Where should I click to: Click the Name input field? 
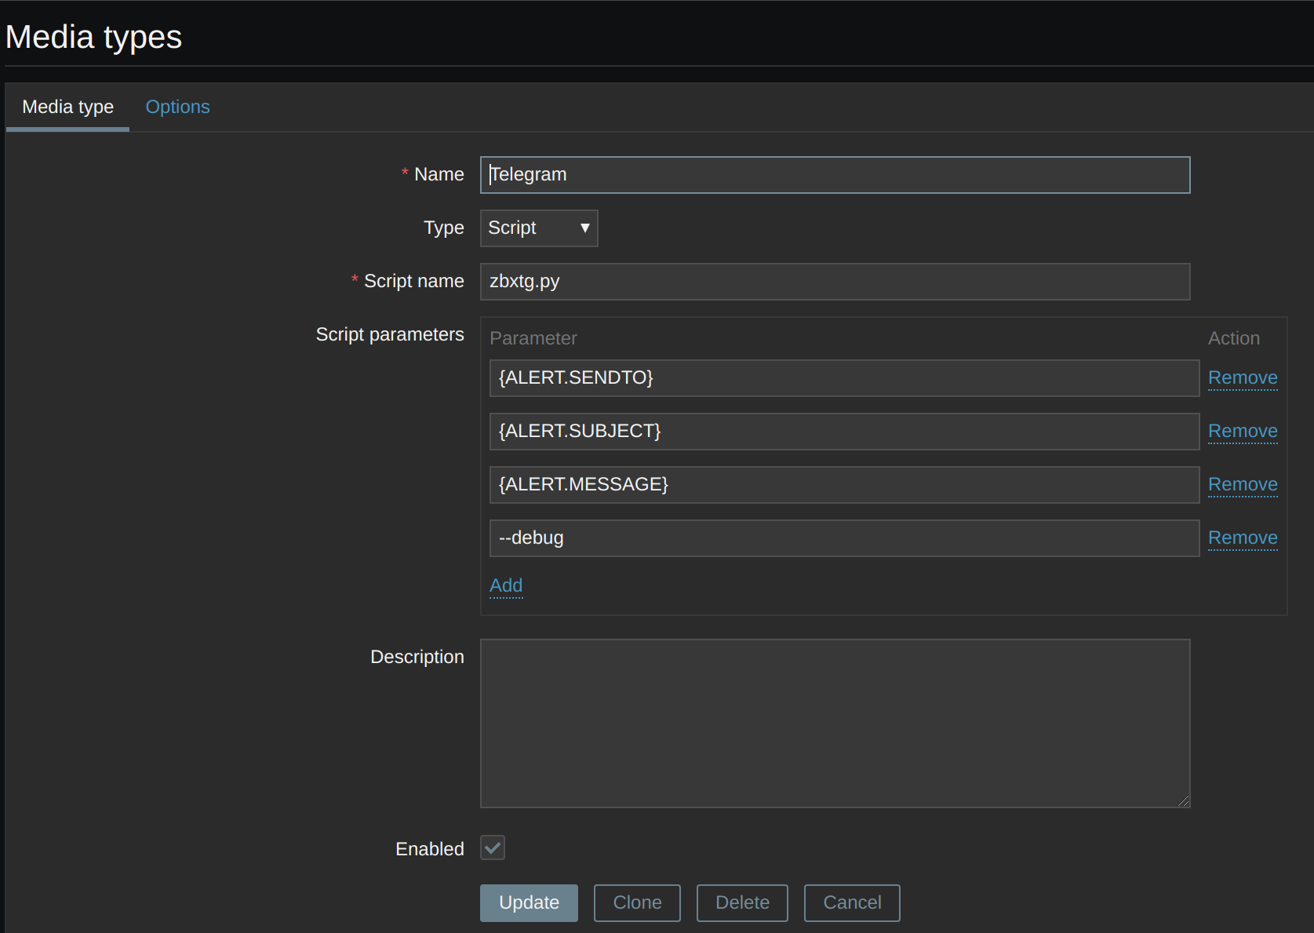tap(835, 175)
